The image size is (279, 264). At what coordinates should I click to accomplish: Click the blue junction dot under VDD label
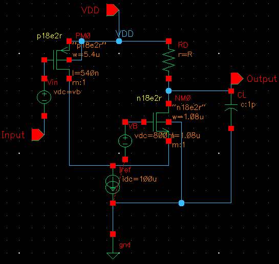click(119, 41)
